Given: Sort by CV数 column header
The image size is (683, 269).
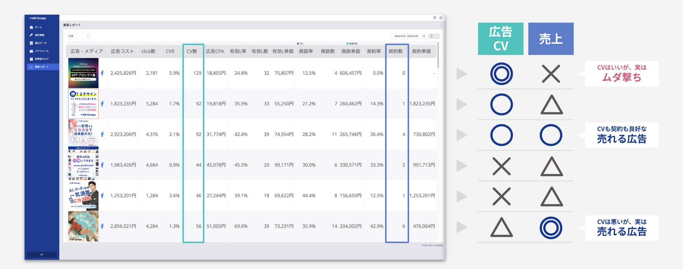Looking at the screenshot, I should click(x=192, y=51).
